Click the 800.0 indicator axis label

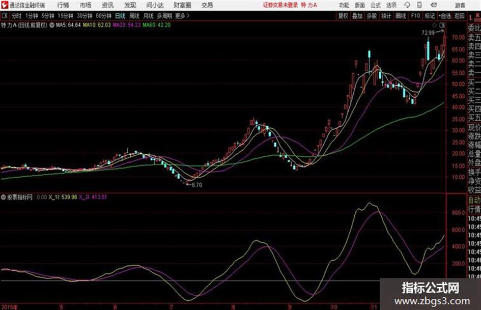[x=458, y=213]
